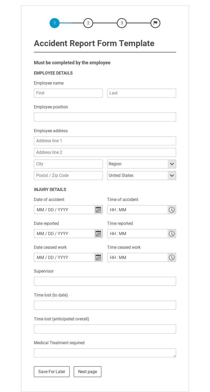
Task: Go to step 2 in progress bar
Action: tap(88, 23)
